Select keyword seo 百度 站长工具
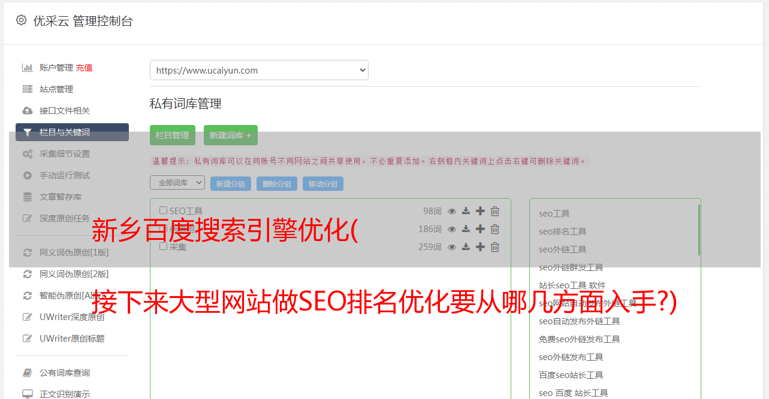This screenshot has height=399, width=769. click(x=573, y=393)
